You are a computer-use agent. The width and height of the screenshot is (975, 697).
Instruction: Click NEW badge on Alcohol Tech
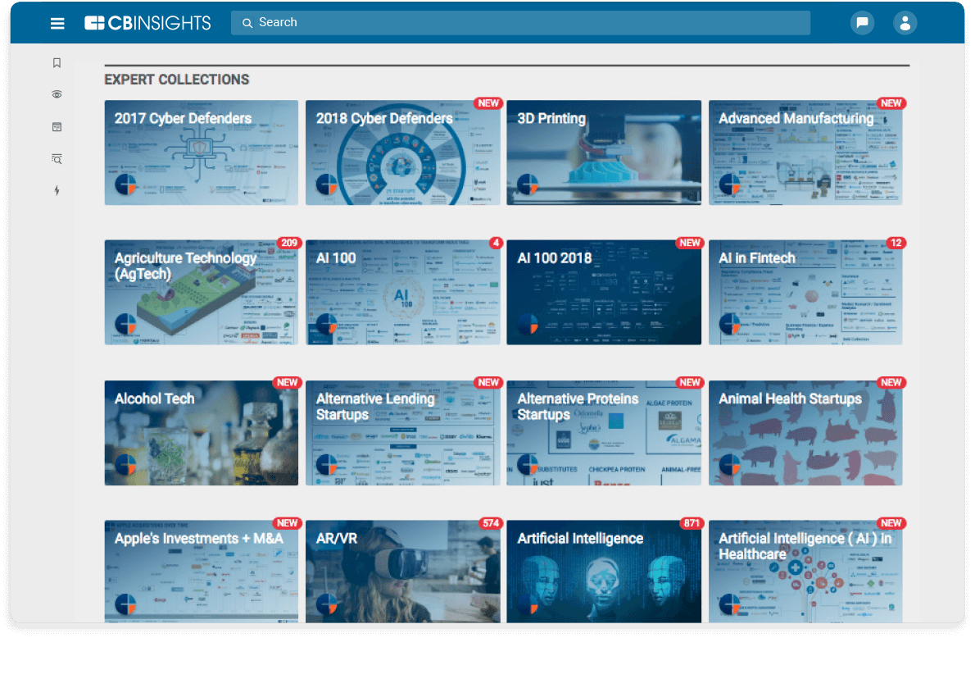[287, 383]
